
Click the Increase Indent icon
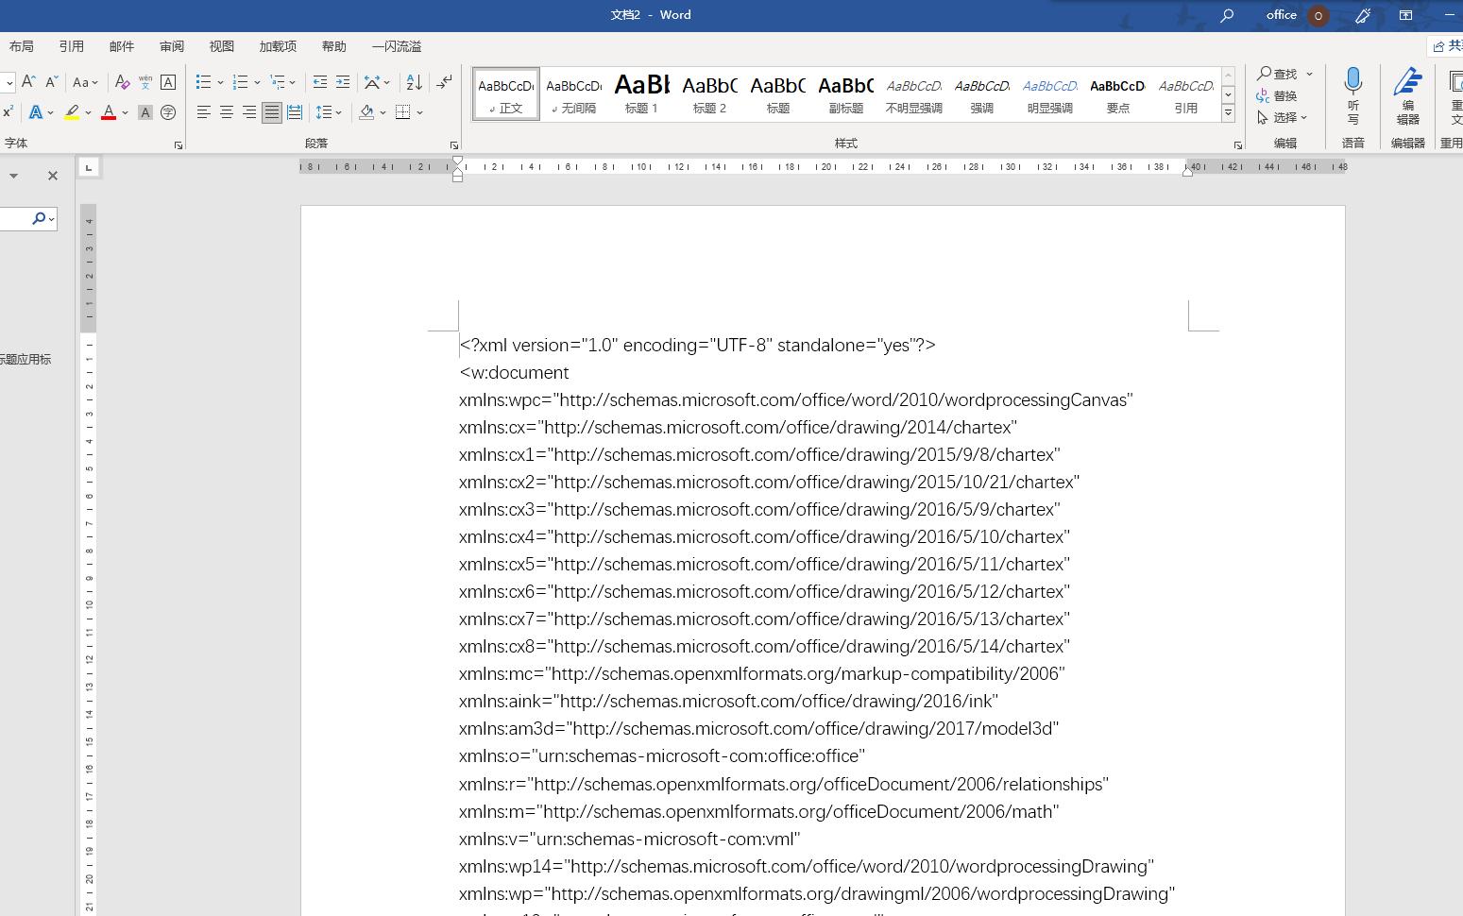click(x=343, y=82)
